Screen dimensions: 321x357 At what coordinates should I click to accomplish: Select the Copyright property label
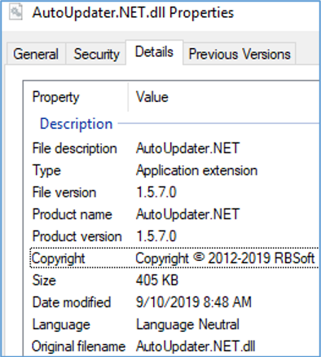[59, 258]
